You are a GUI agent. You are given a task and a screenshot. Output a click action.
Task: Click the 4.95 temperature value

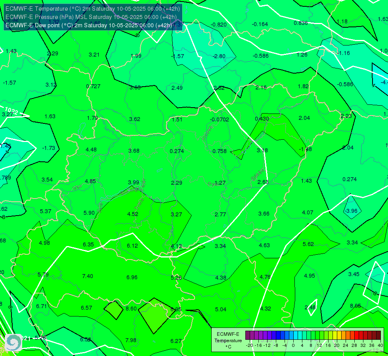coord(309,276)
